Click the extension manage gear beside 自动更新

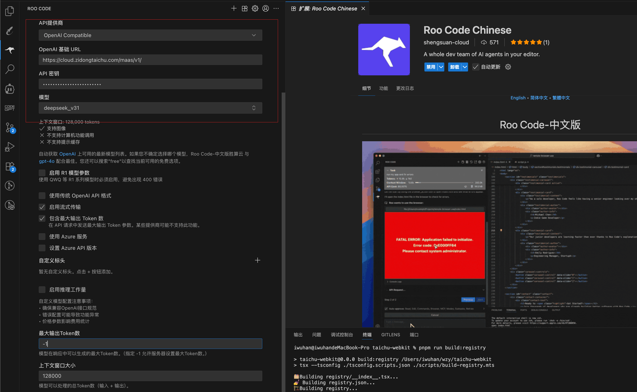pyautogui.click(x=508, y=67)
